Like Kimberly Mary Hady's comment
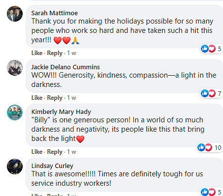 coord(37,152)
